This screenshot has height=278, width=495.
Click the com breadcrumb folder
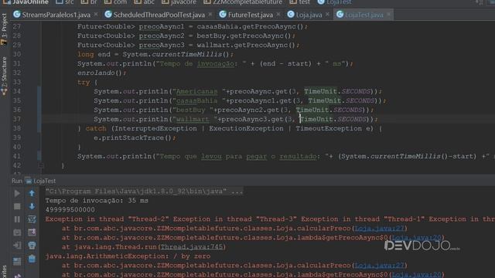click(115, 2)
